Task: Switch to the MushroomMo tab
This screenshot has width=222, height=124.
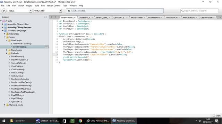Action: tap(137, 18)
